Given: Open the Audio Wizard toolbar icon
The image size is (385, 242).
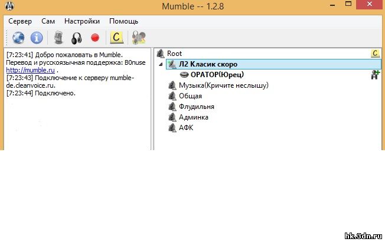Looking at the screenshot, I should 139,38.
